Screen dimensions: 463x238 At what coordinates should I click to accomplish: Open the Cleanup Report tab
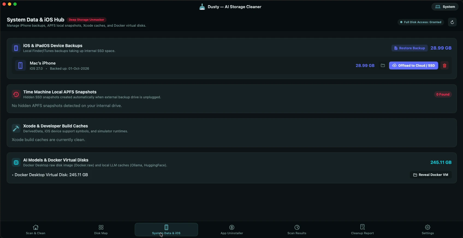coord(363,230)
